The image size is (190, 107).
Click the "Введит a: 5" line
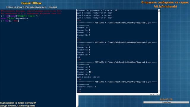[x=84, y=67]
